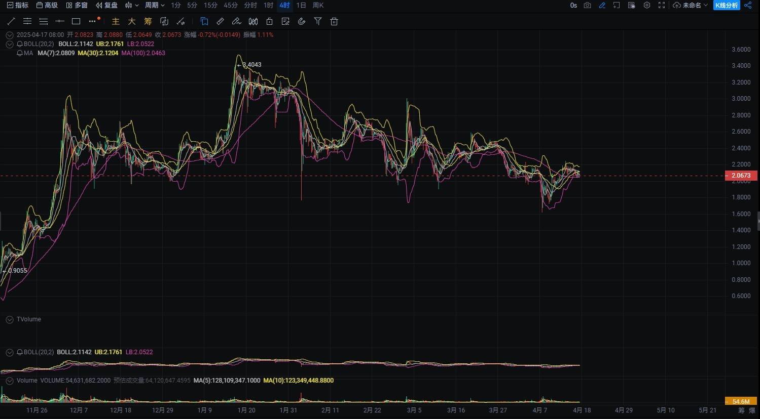
Task: Toggle the alert bell on MA indicator
Action: [x=20, y=53]
